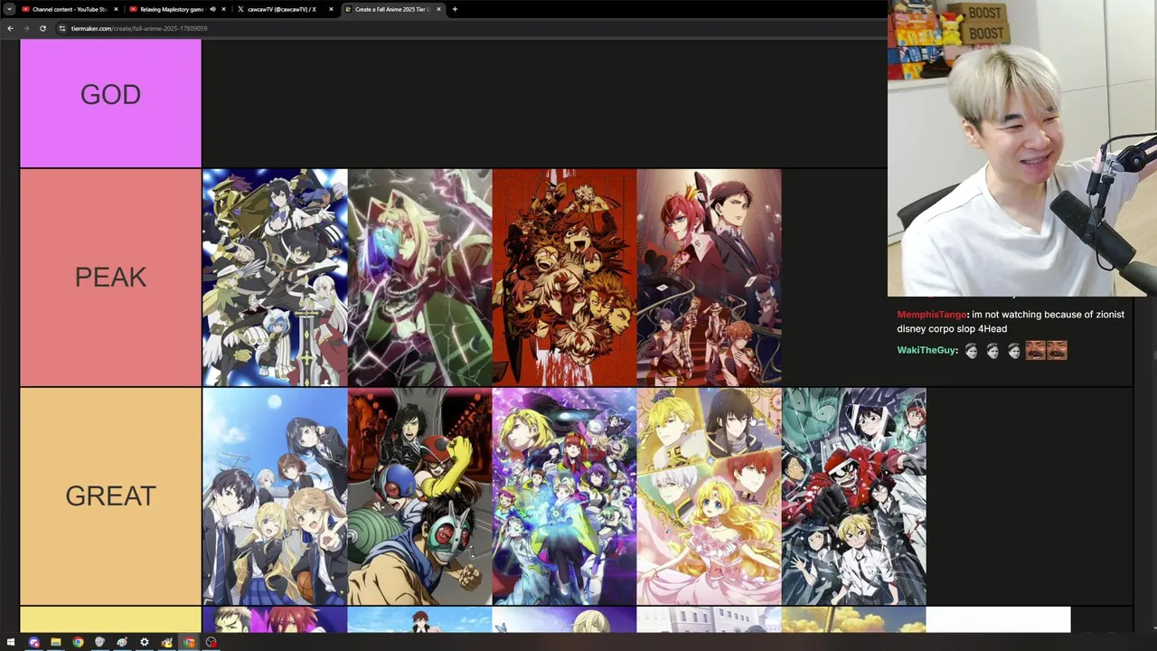The height and width of the screenshot is (651, 1157).
Task: Pick the blonde masked character poster in PEAK
Action: 419,278
